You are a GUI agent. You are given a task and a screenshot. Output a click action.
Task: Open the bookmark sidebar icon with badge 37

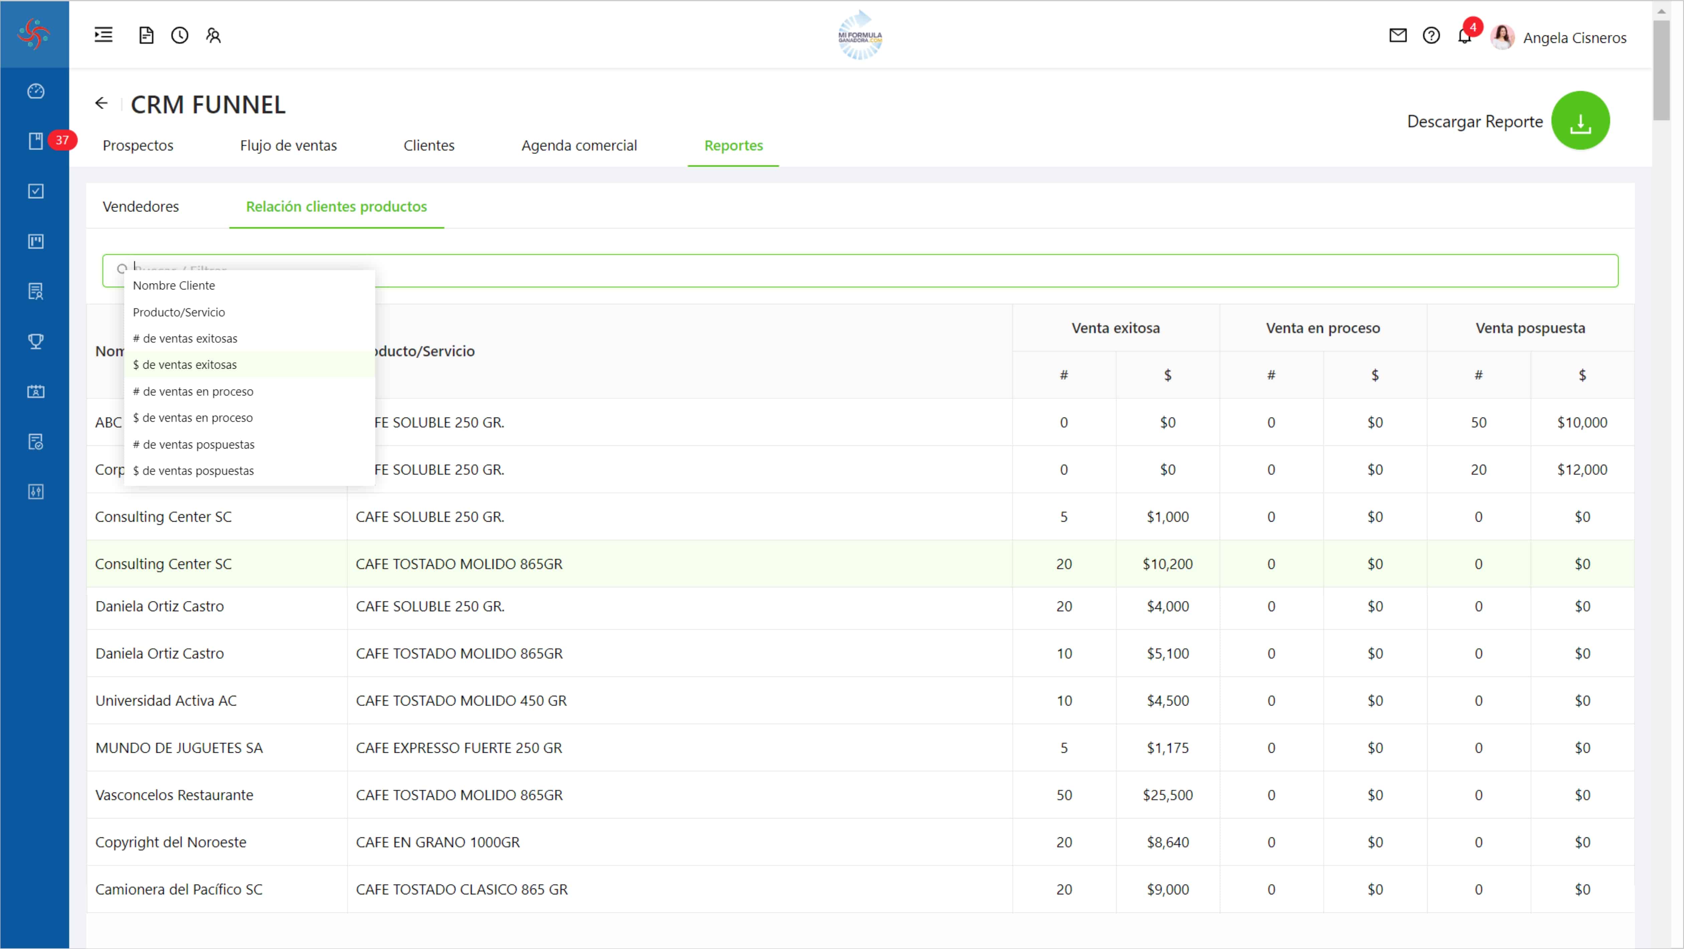click(36, 141)
